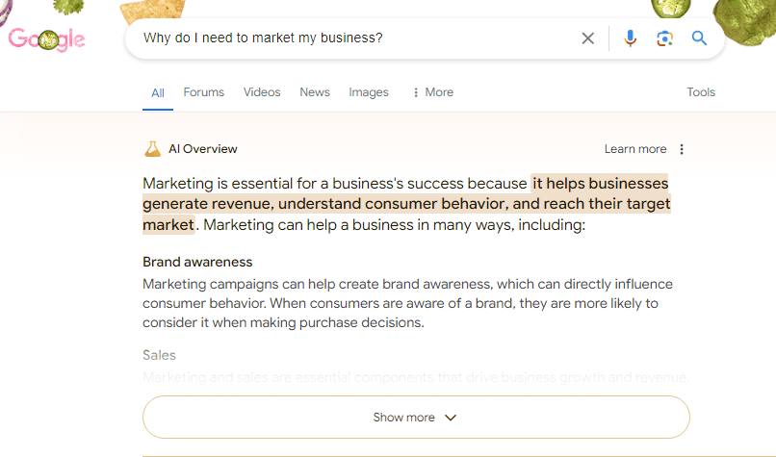Click the three-dot icon beside More

point(416,92)
